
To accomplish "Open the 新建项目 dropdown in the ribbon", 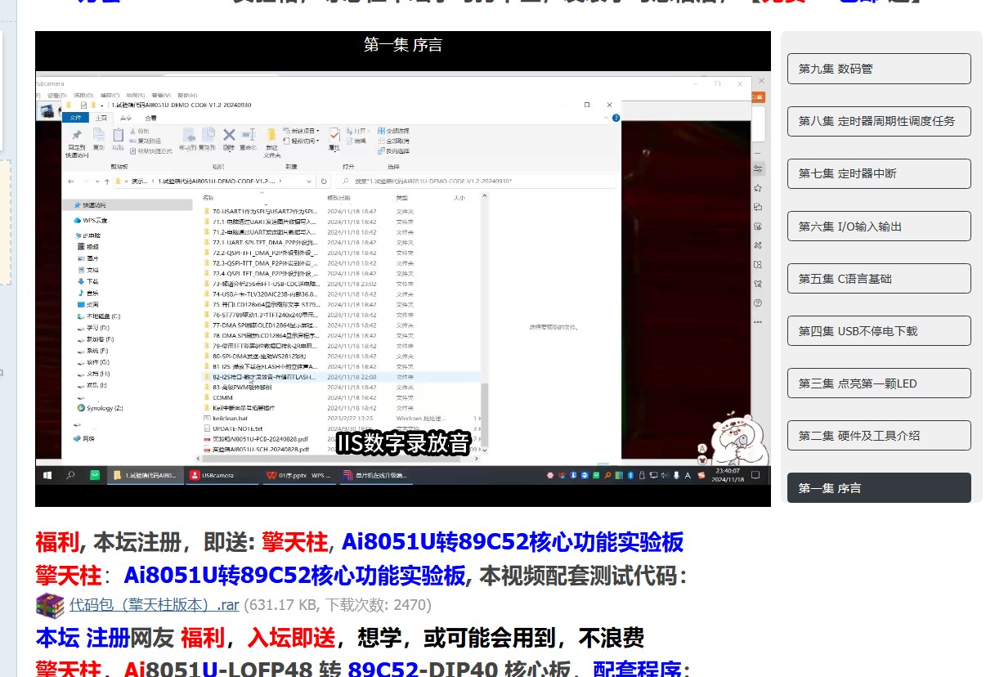I will 301,131.
